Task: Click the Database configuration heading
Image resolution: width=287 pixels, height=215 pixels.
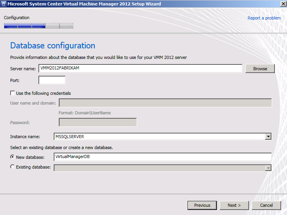Action: (53, 46)
